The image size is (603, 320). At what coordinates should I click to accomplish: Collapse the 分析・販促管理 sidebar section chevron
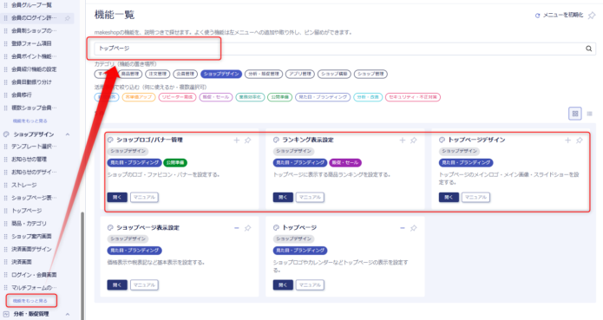pyautogui.click(x=68, y=314)
